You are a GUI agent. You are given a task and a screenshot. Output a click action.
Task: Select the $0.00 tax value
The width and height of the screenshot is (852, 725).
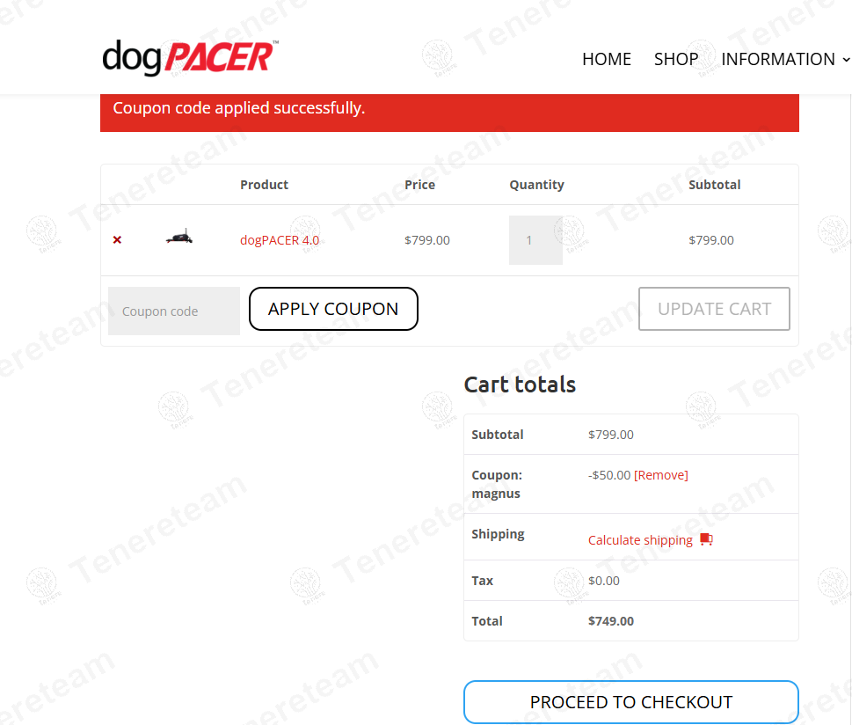tap(604, 581)
